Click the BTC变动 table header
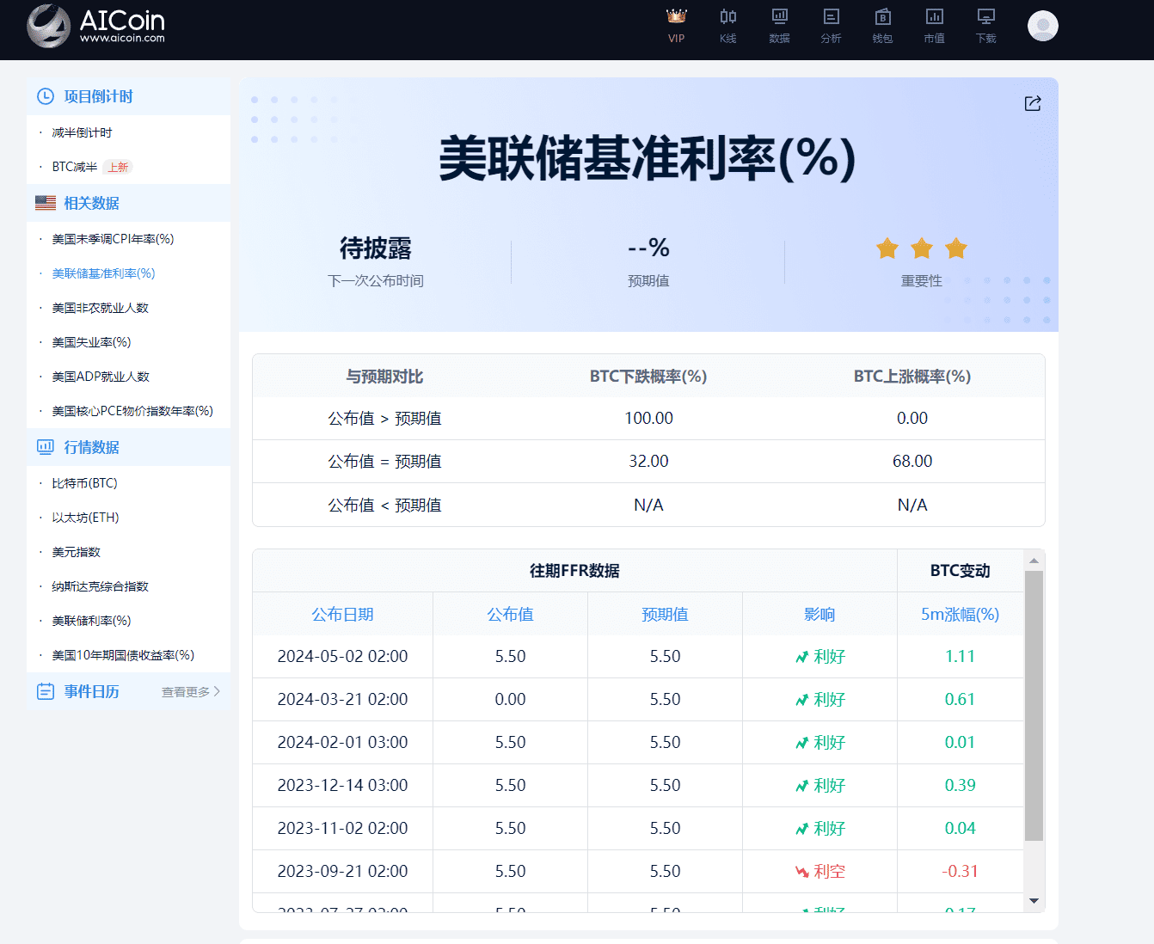The image size is (1154, 944). click(x=960, y=571)
